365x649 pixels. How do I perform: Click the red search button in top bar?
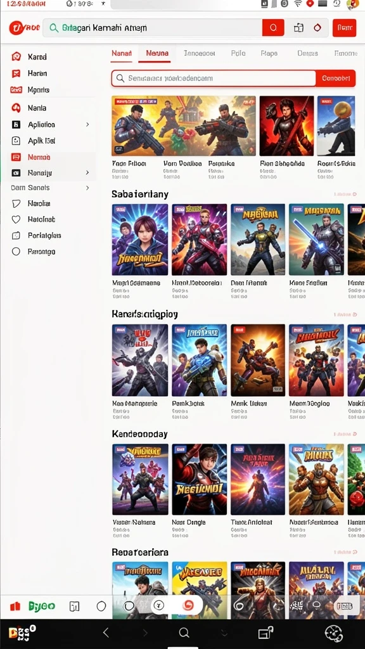pos(273,28)
